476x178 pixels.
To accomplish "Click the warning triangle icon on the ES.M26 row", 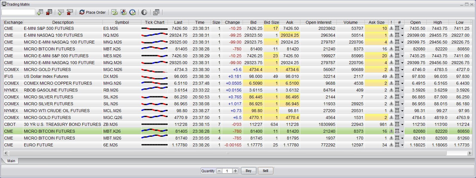I will click(x=391, y=28).
